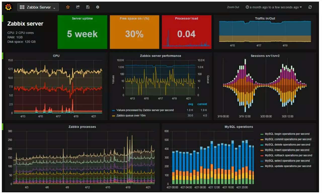322x196 pixels.
Task: Click the Disk space: 120 GB text
Action: point(21,42)
